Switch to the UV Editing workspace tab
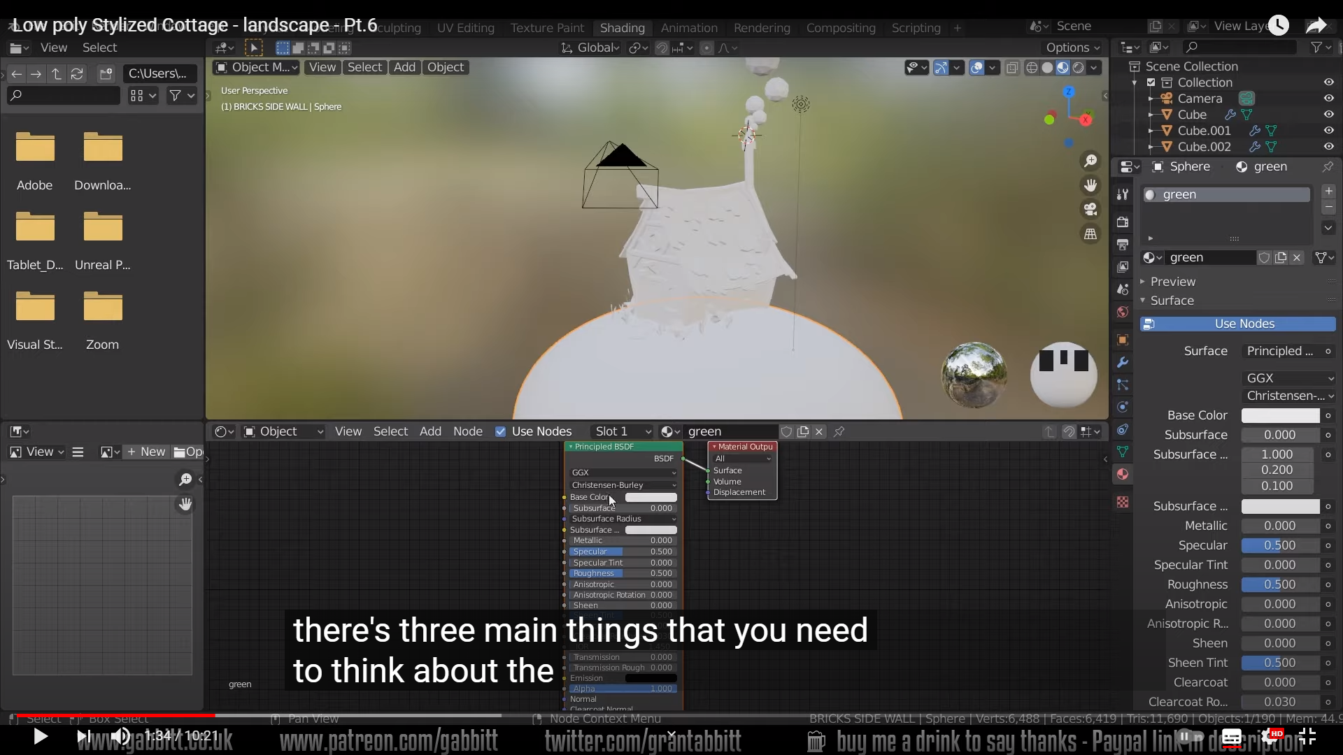 click(465, 28)
